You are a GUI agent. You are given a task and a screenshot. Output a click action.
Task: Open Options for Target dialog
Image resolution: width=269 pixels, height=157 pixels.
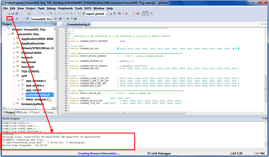tap(55, 19)
